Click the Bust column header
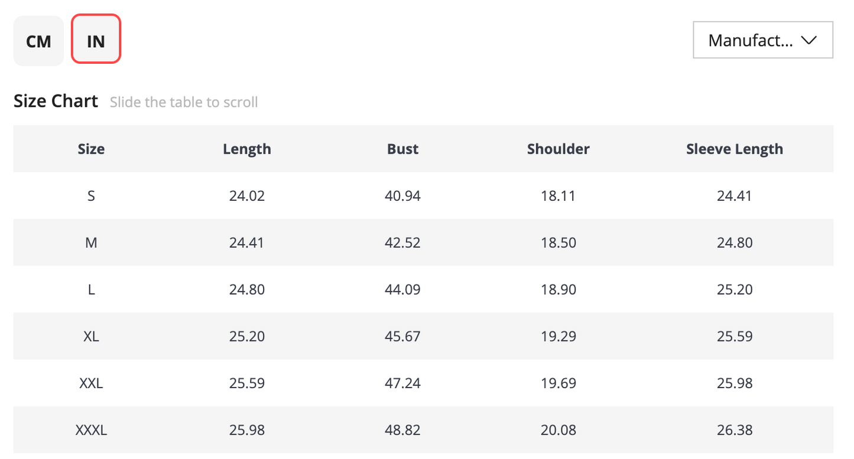 pyautogui.click(x=402, y=149)
